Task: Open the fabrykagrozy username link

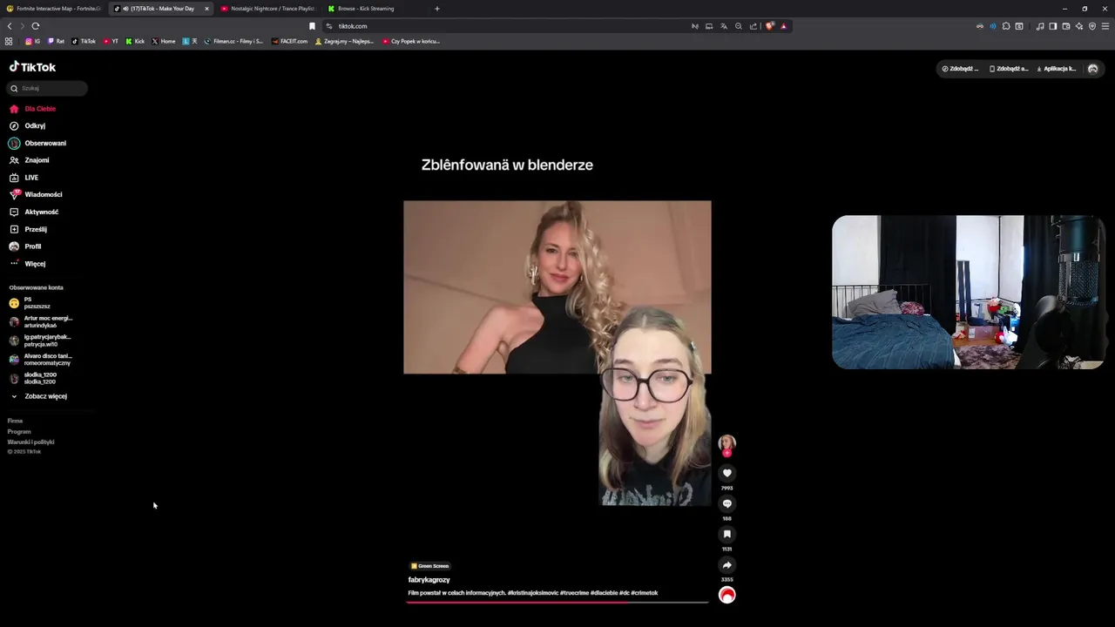Action: point(429,579)
